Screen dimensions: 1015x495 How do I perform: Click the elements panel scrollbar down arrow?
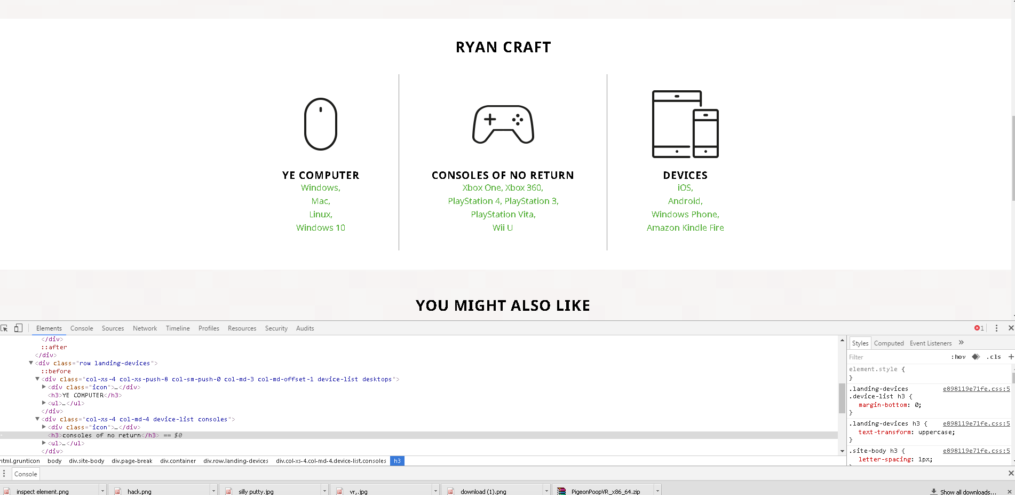pyautogui.click(x=842, y=451)
